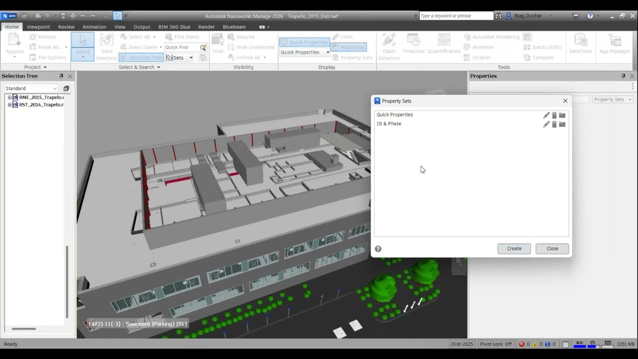The height and width of the screenshot is (359, 638).
Task: Open the Quantification tool
Action: (444, 44)
